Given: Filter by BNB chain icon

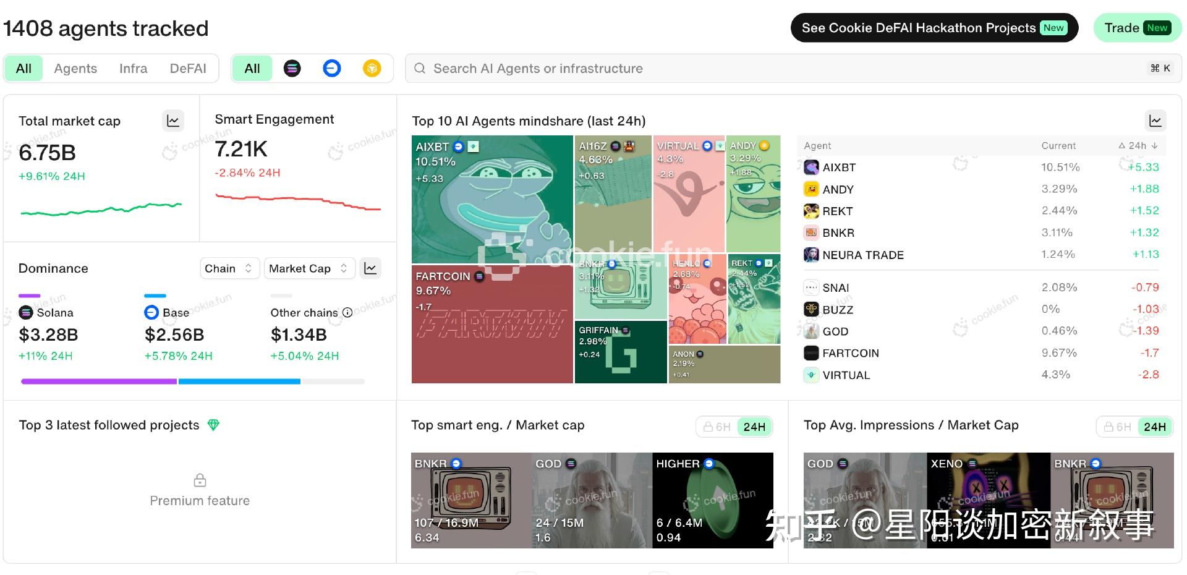Looking at the screenshot, I should point(372,68).
